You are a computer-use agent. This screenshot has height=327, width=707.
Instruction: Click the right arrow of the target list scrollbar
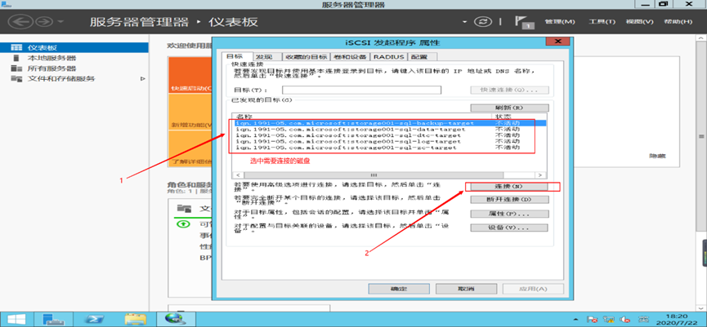[539, 175]
